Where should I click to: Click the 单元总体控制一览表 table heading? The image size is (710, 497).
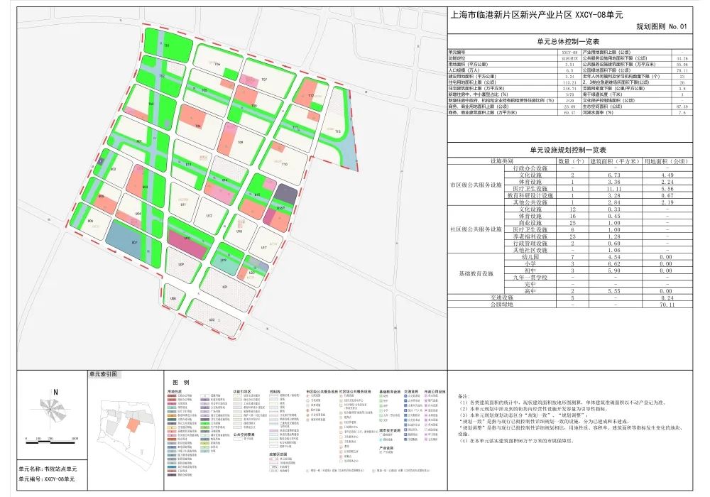568,42
